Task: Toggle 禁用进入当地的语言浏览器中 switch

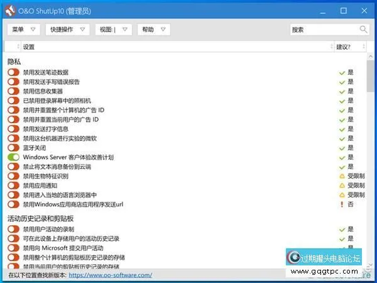Action: pos(13,195)
